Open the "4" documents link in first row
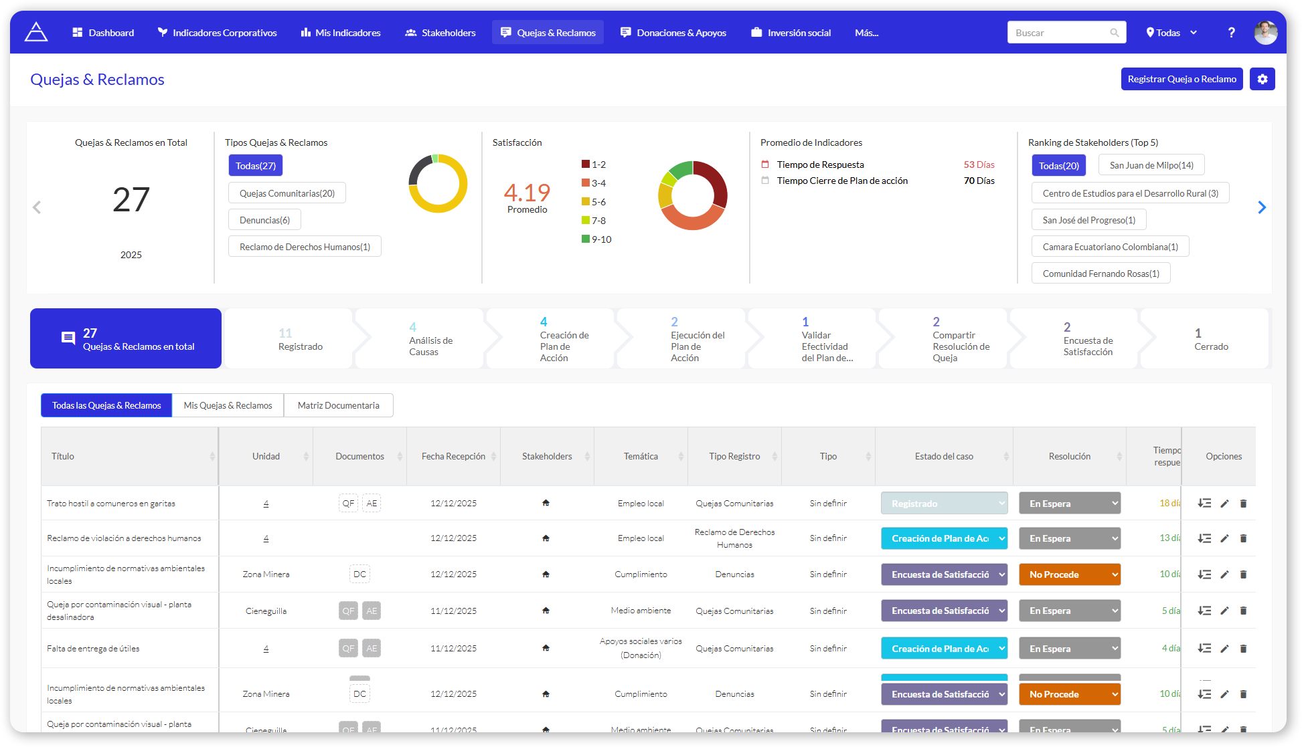The height and width of the screenshot is (747, 1302). tap(266, 503)
